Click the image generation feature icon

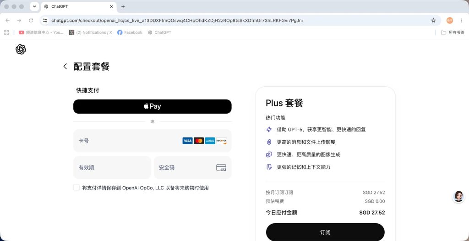[x=269, y=154]
